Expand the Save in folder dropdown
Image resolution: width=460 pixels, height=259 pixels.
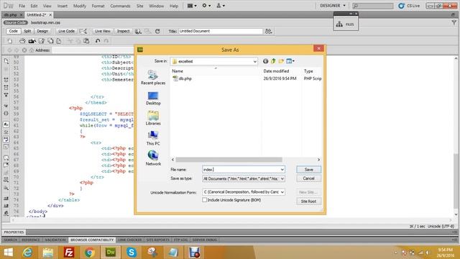254,61
